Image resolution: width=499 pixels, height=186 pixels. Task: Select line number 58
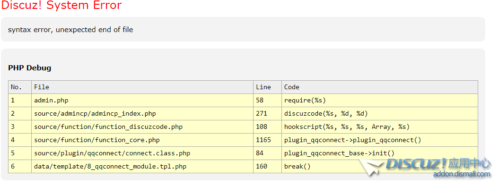click(260, 101)
